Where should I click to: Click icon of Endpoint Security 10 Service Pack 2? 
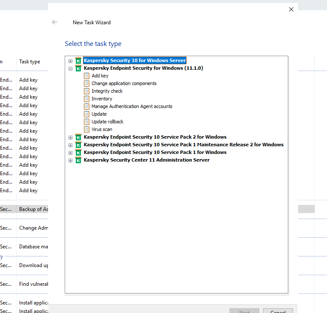click(78, 137)
